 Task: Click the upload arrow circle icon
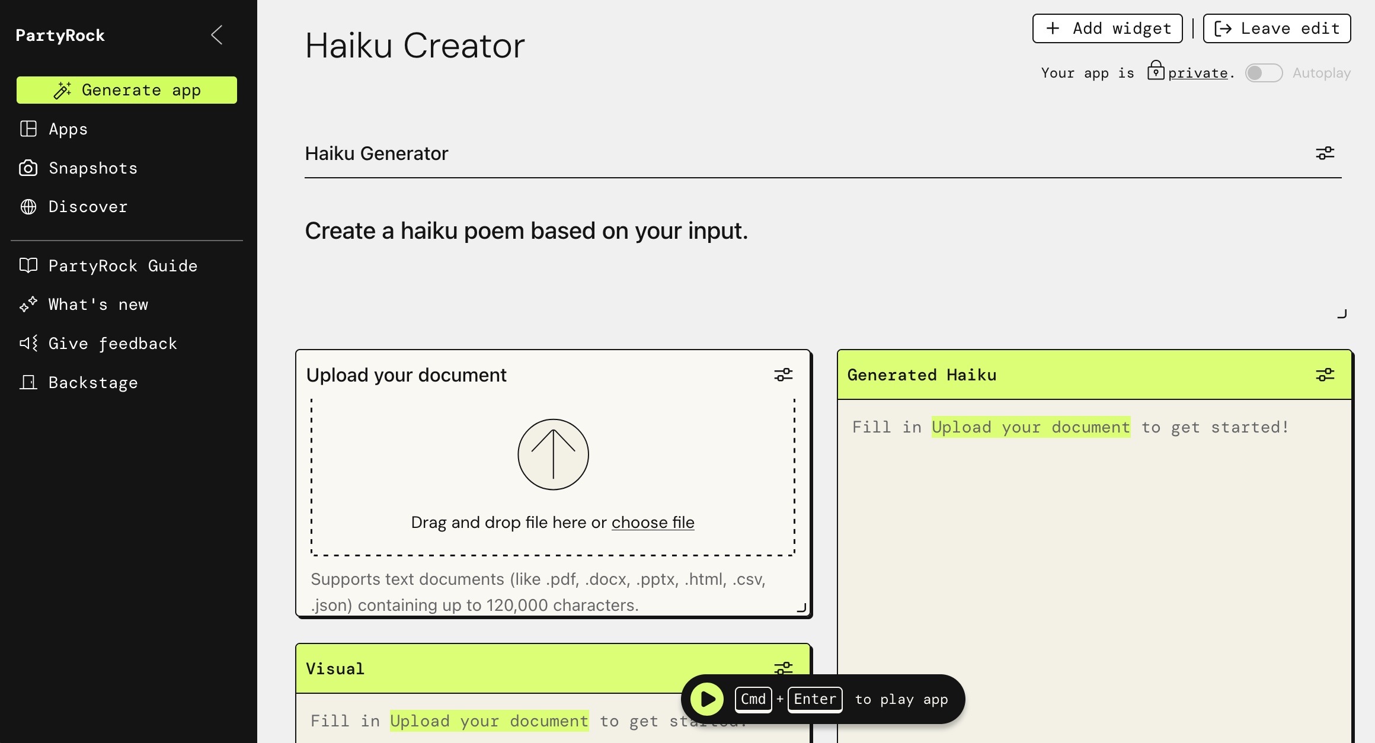(x=553, y=454)
